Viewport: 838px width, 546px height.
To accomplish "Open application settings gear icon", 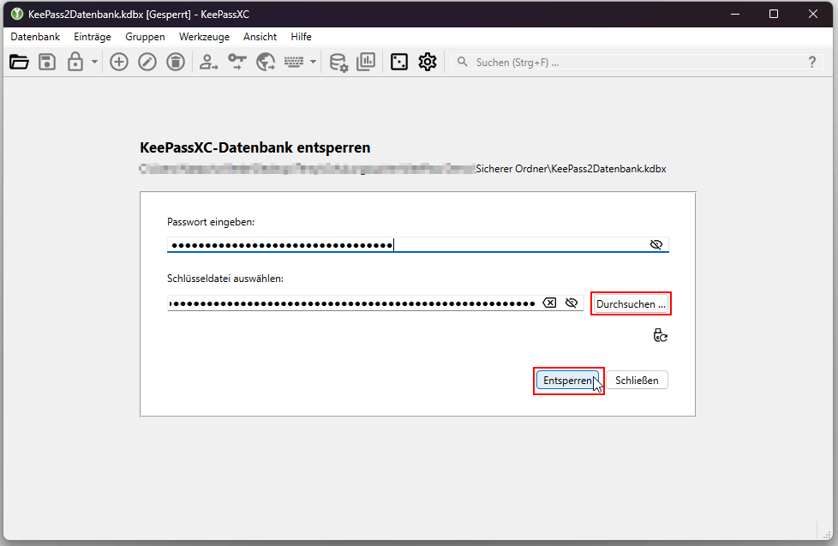I will (428, 62).
